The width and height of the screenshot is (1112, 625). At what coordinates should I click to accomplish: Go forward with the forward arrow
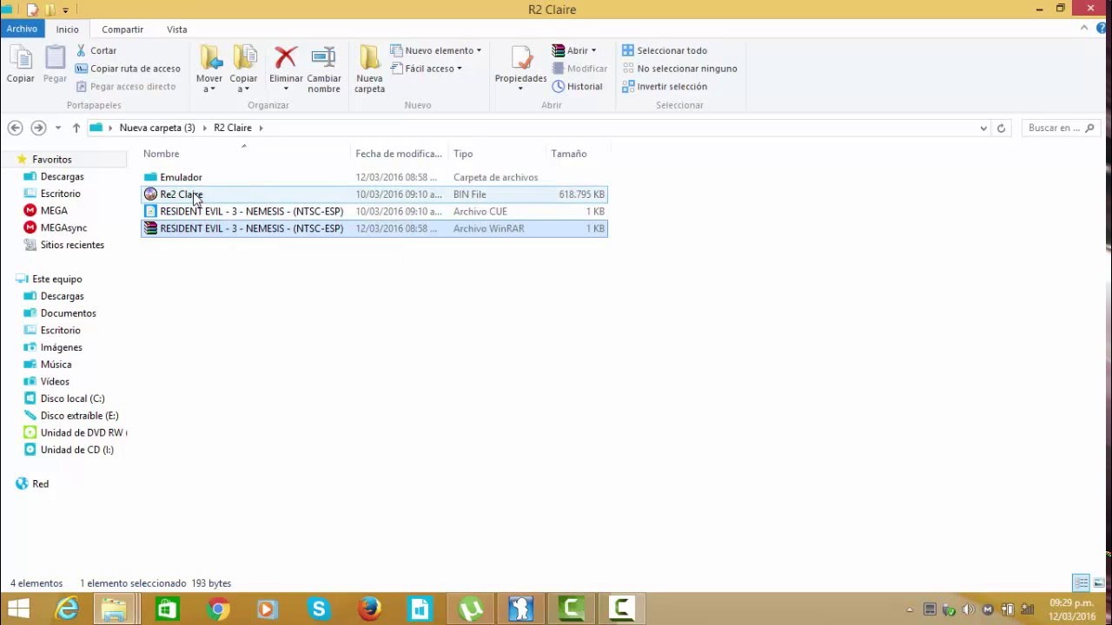pyautogui.click(x=38, y=128)
